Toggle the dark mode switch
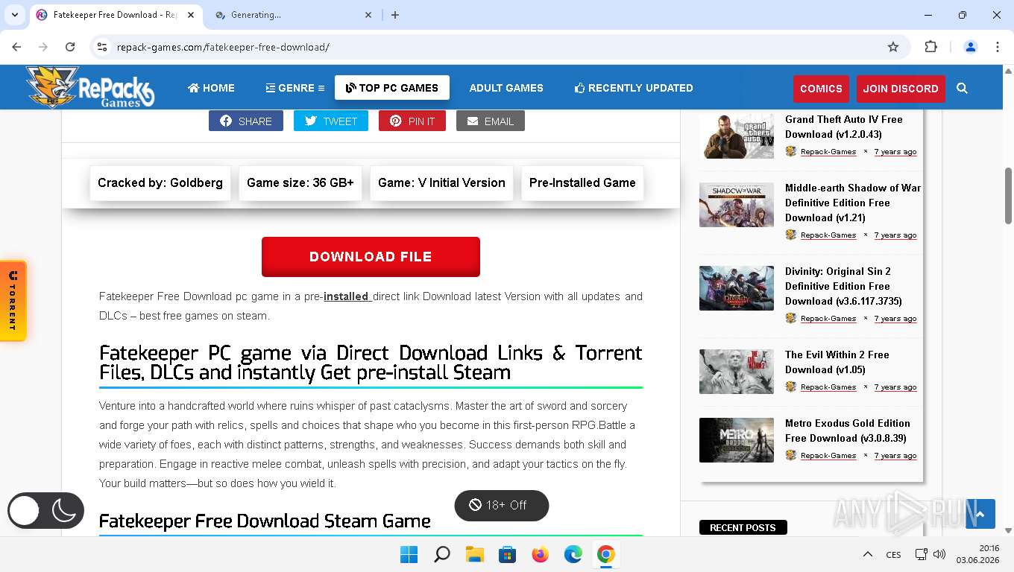Viewport: 1014px width, 572px height. 45,511
